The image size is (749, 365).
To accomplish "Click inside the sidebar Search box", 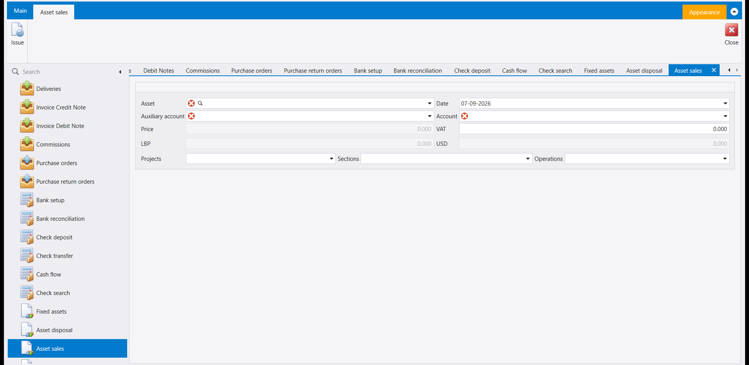I will coord(69,72).
